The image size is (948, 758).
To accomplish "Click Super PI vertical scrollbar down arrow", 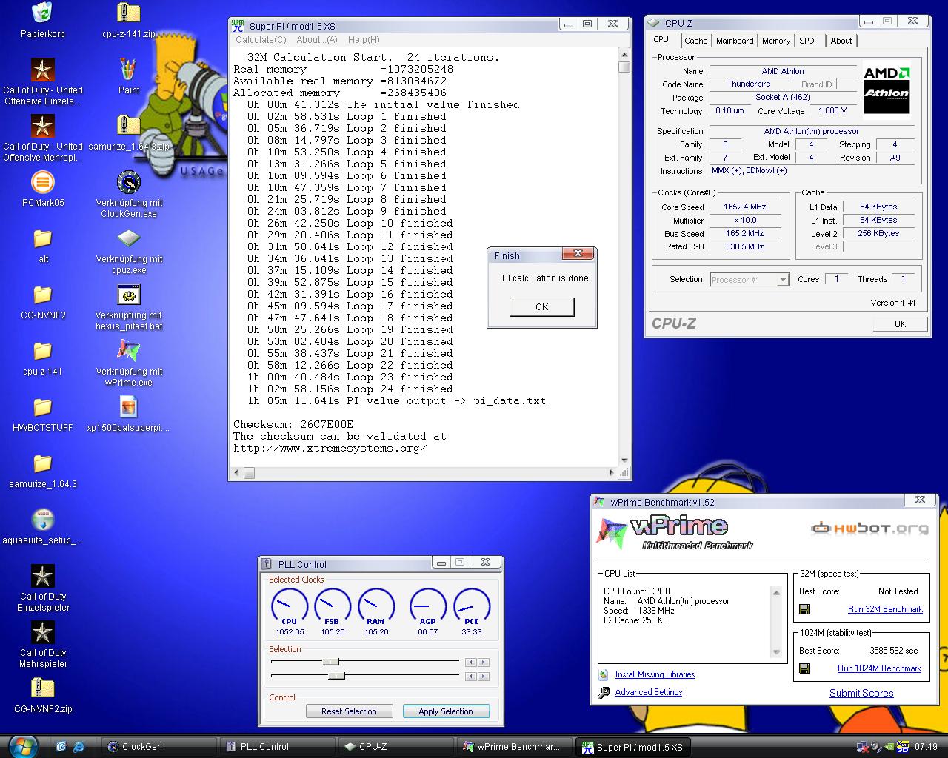I will pos(624,460).
